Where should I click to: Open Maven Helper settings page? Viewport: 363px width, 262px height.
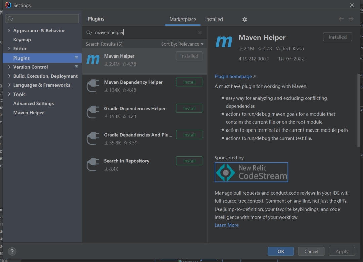[x=29, y=113]
